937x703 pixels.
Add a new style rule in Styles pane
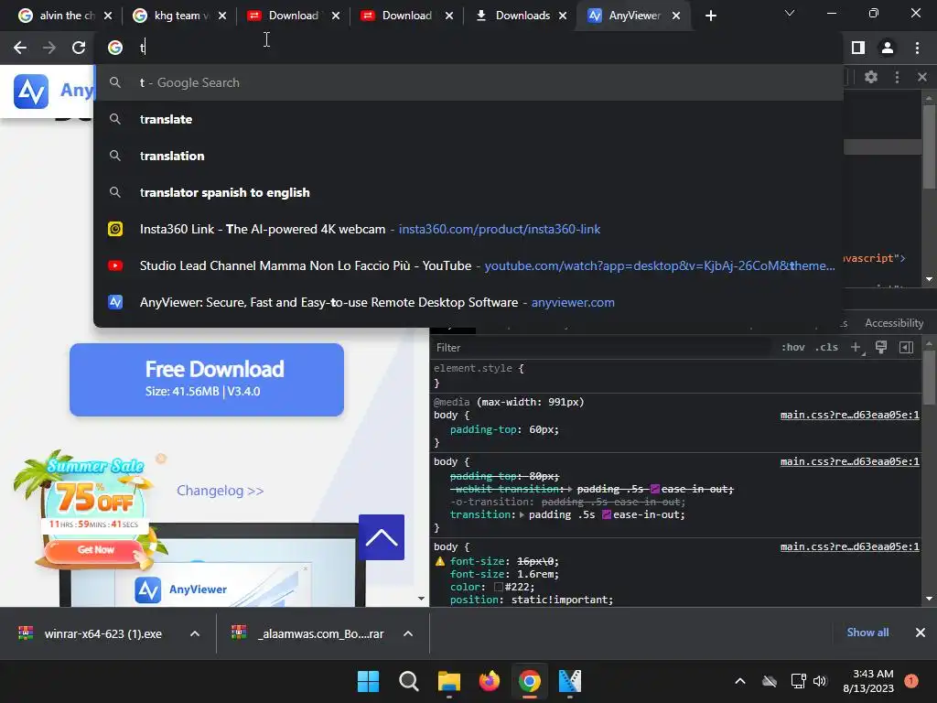click(x=856, y=347)
